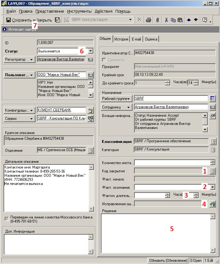The width and height of the screenshot is (220, 264).
Task: Click the cut scissors icon
Action: tap(166, 20)
